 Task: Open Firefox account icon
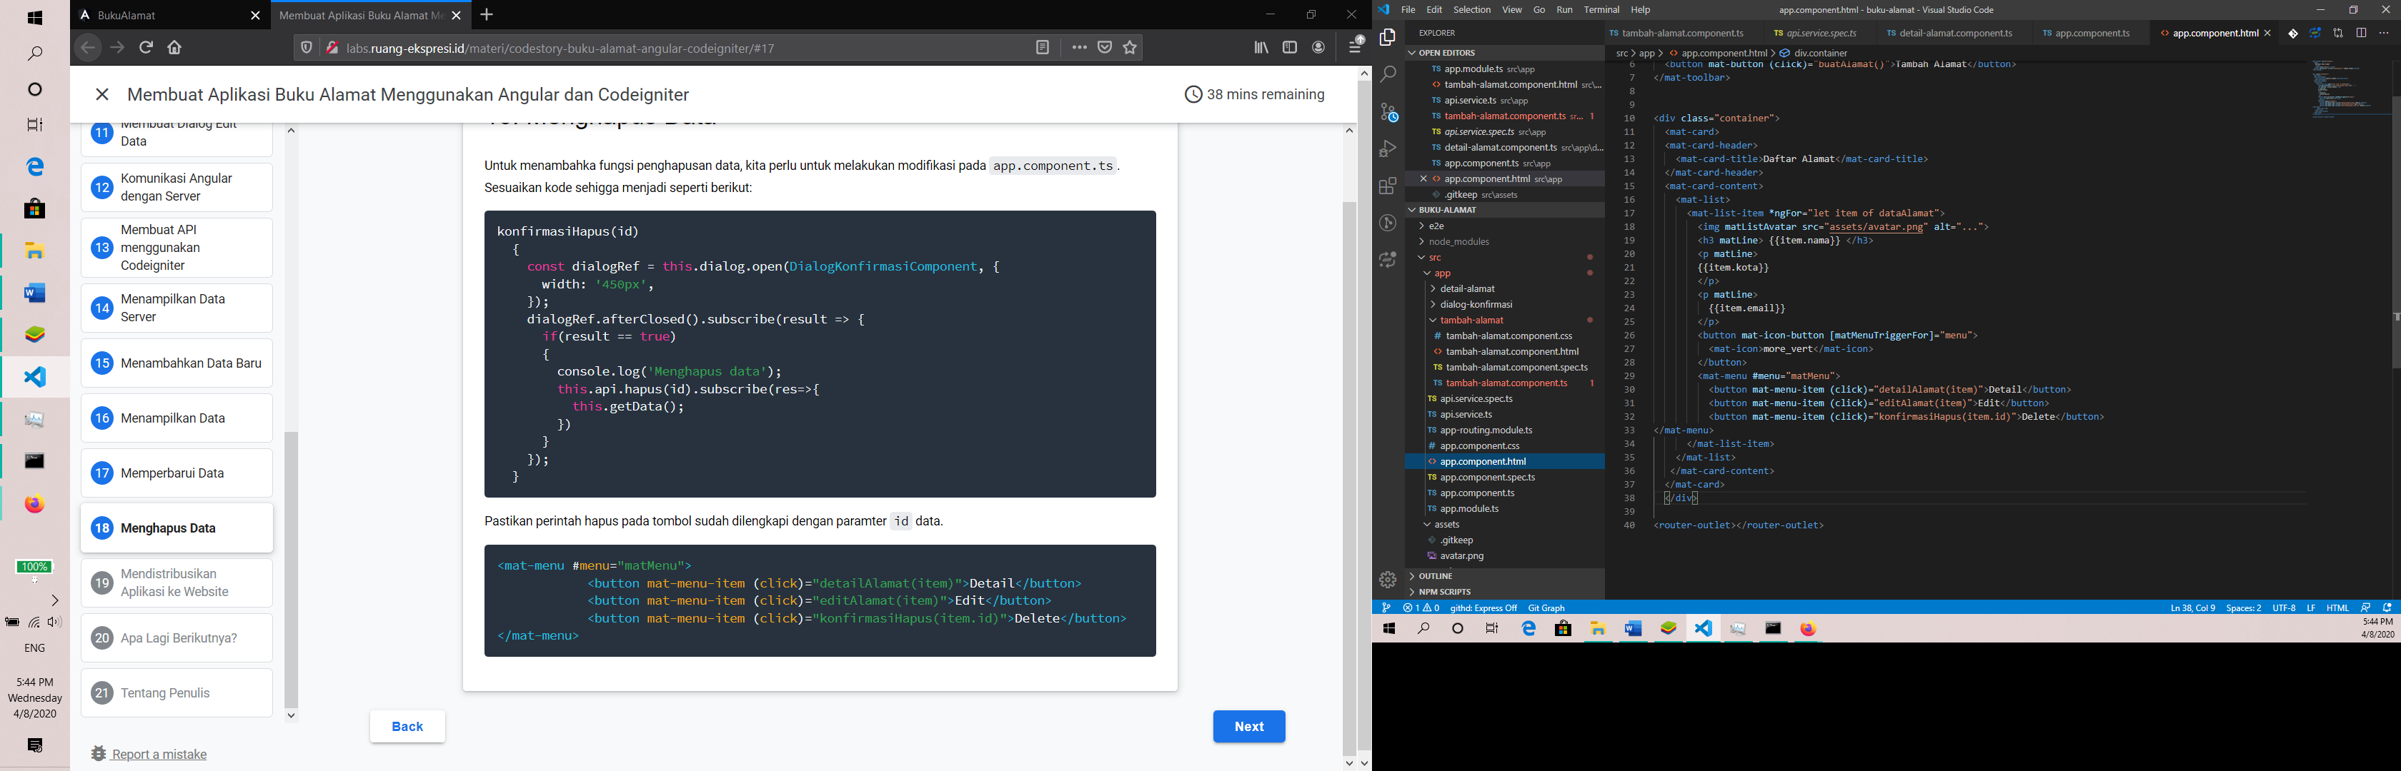1318,48
